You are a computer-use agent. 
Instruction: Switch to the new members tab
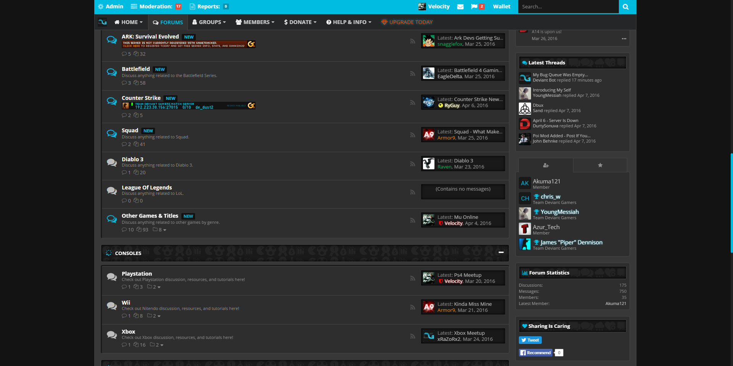546,165
